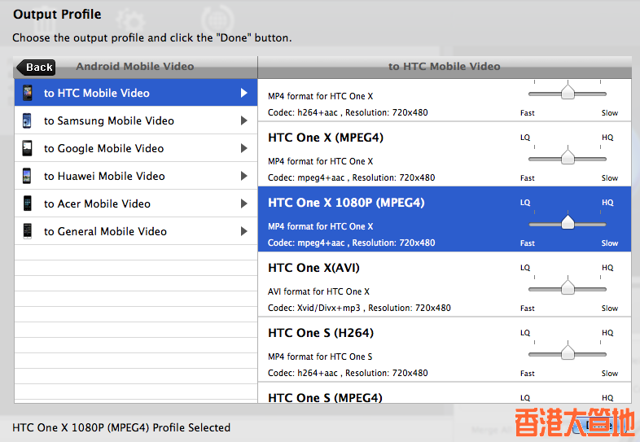
Task: Expand the Huawei Mobile Video arrow
Action: (x=244, y=177)
